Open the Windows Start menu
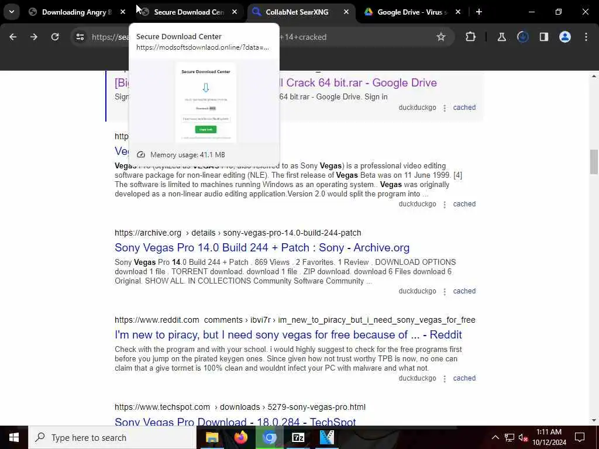Viewport: 599px width, 449px height. click(14, 437)
